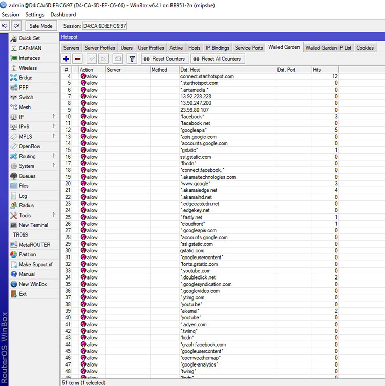Click the Enable checkmark toolbar icon
This screenshot has height=386, width=385.
tap(92, 59)
